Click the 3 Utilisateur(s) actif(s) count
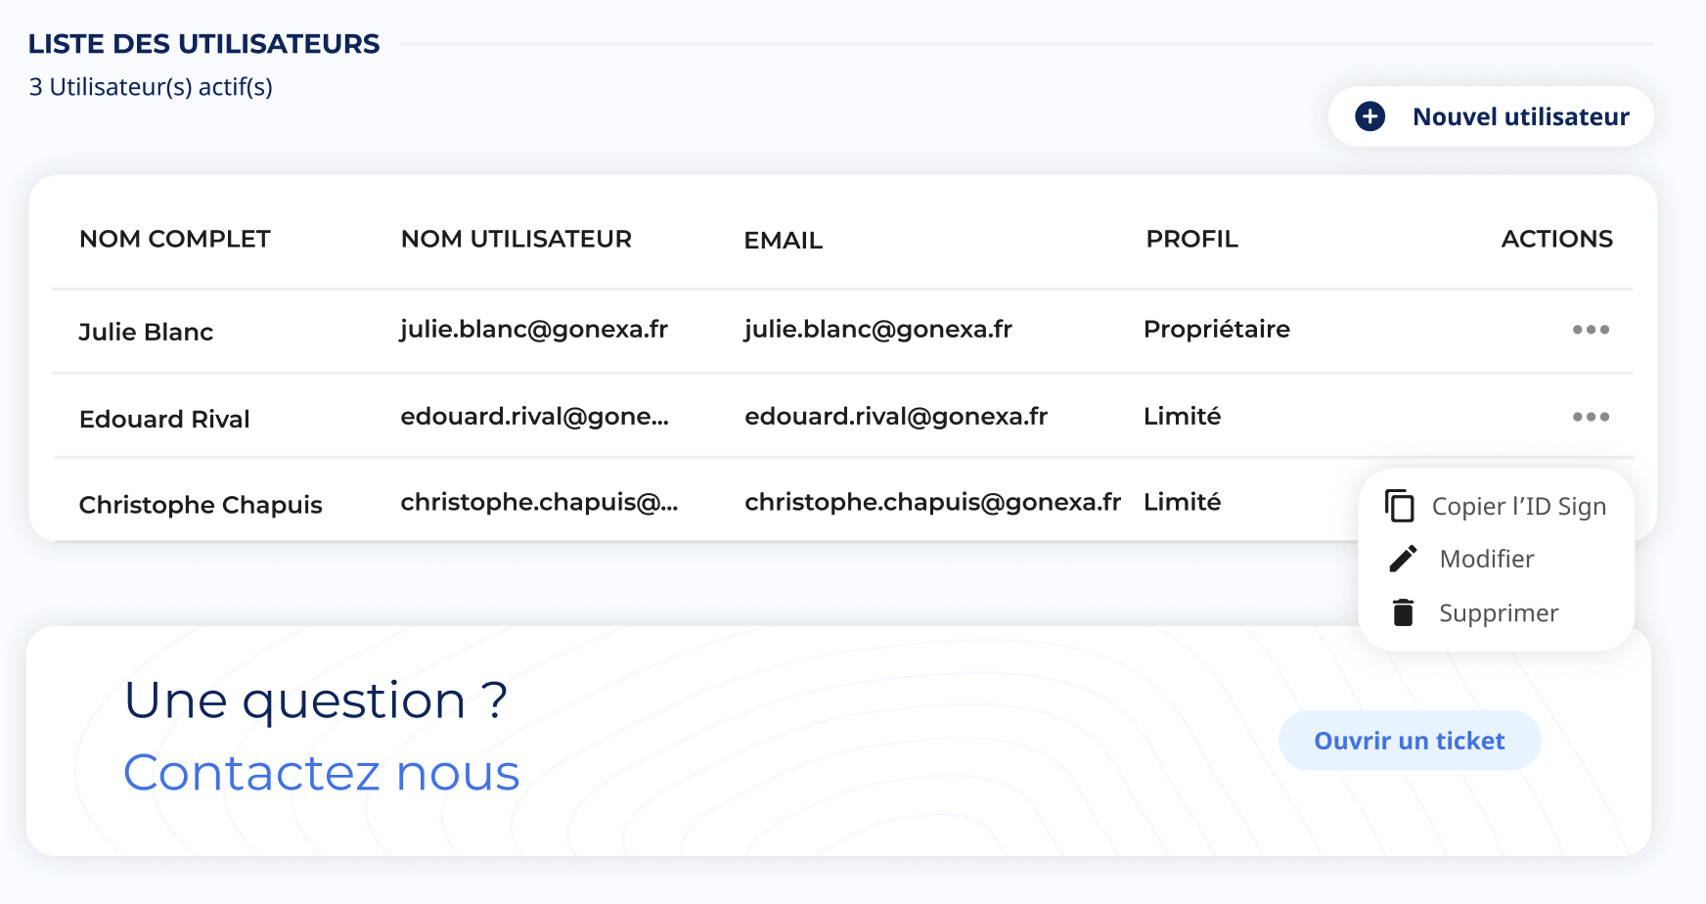 point(151,87)
